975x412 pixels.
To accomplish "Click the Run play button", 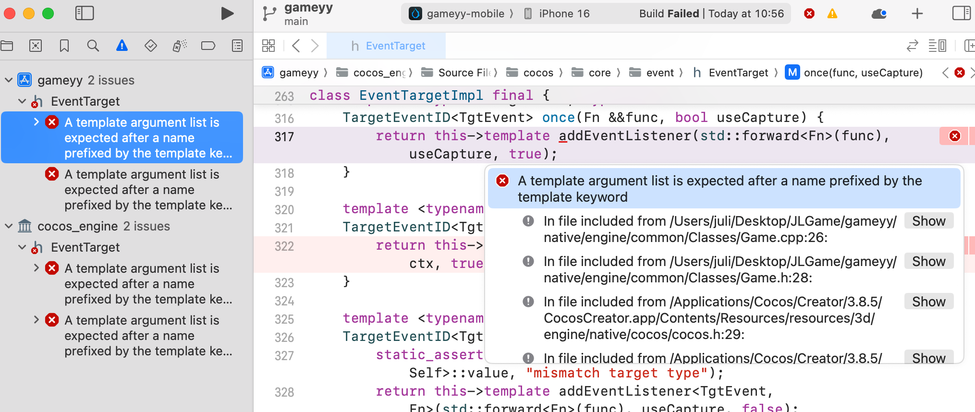I will click(227, 13).
